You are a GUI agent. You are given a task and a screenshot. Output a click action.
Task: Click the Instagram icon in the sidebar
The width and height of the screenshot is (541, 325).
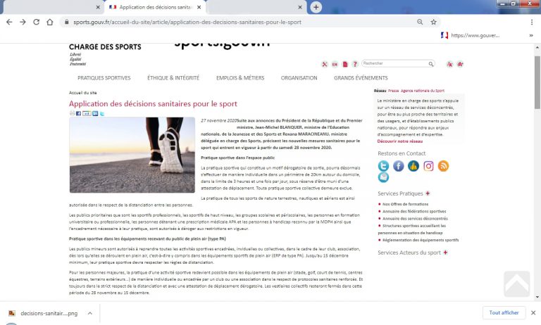click(428, 166)
